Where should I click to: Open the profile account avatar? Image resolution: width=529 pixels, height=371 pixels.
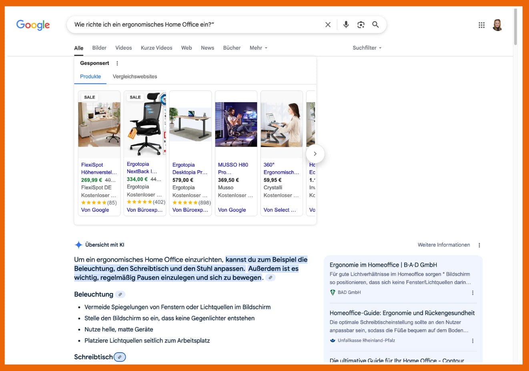point(497,24)
